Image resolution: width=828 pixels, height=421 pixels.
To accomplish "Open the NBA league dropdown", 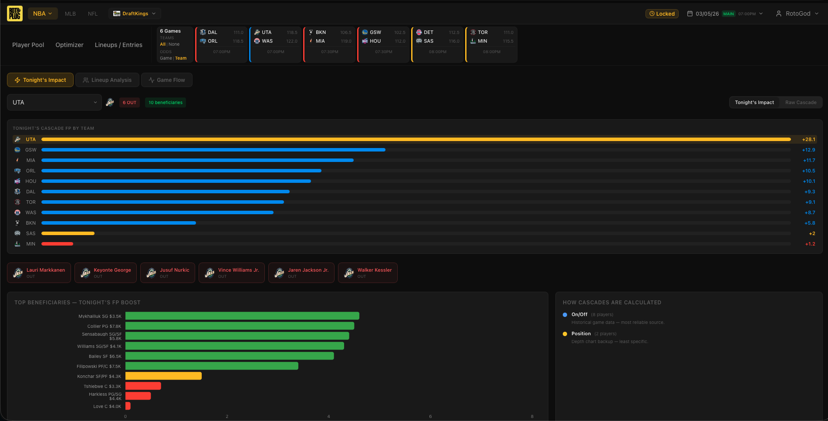I will pyautogui.click(x=42, y=13).
